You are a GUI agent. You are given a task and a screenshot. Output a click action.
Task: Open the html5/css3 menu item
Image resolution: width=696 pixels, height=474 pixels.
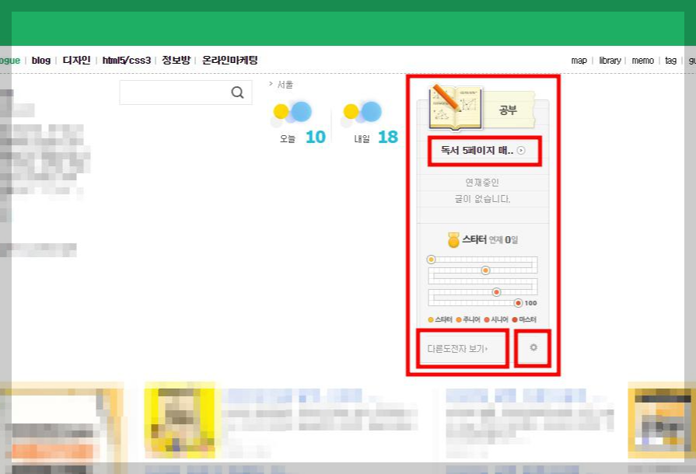[x=127, y=60]
